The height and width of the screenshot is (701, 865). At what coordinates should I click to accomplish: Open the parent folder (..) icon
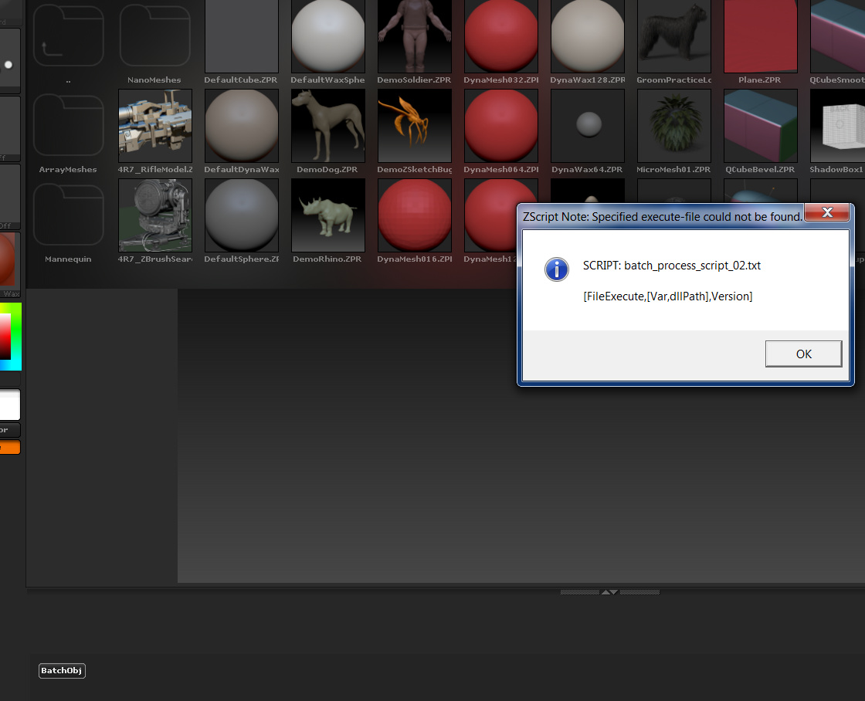pos(69,36)
